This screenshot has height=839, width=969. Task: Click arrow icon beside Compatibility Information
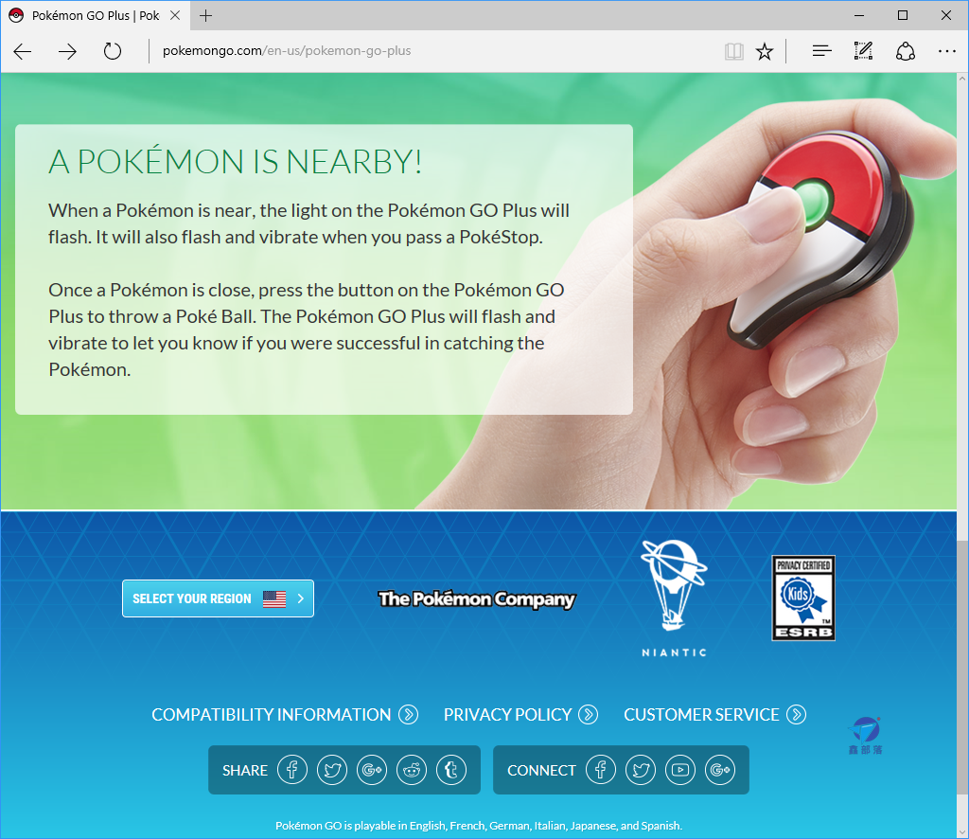click(x=408, y=715)
